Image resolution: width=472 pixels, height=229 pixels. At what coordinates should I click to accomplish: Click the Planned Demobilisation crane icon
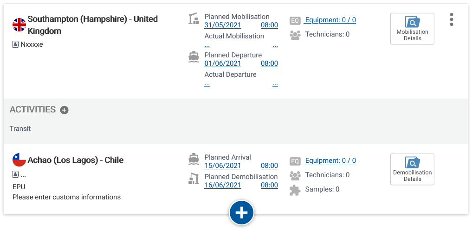click(x=194, y=179)
